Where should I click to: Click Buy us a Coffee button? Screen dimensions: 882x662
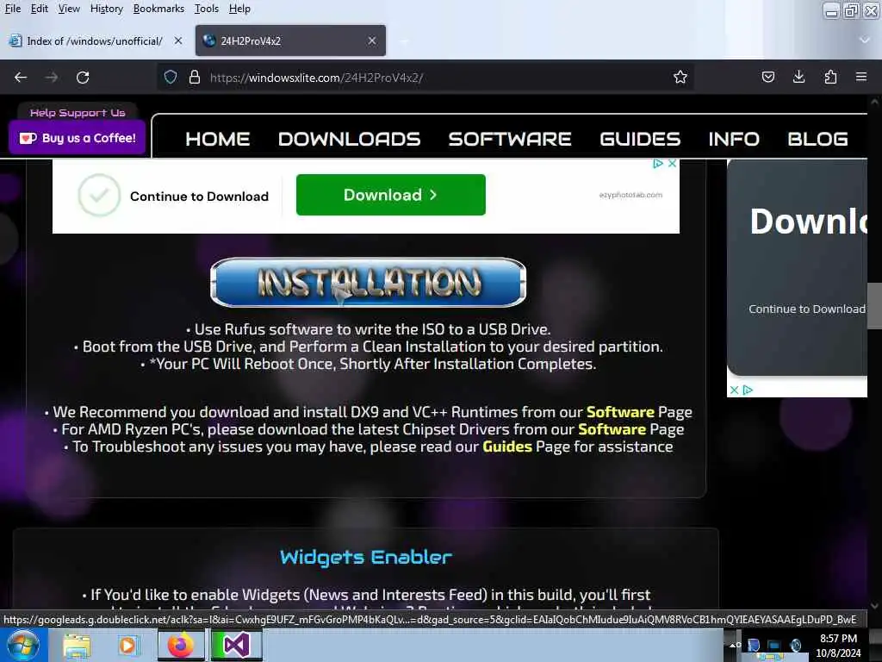coord(77,138)
